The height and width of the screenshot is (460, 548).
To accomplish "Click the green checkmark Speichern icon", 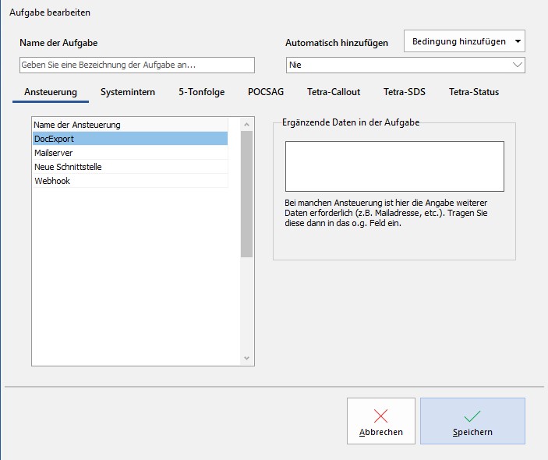I will coord(472,416).
